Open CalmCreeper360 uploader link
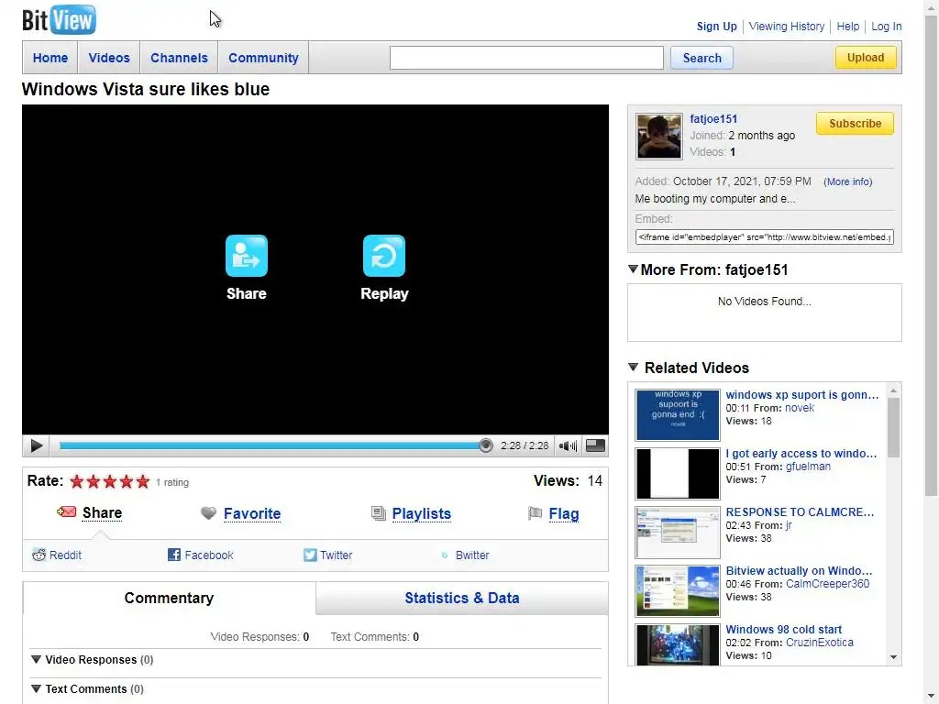939x704 pixels. tap(827, 584)
